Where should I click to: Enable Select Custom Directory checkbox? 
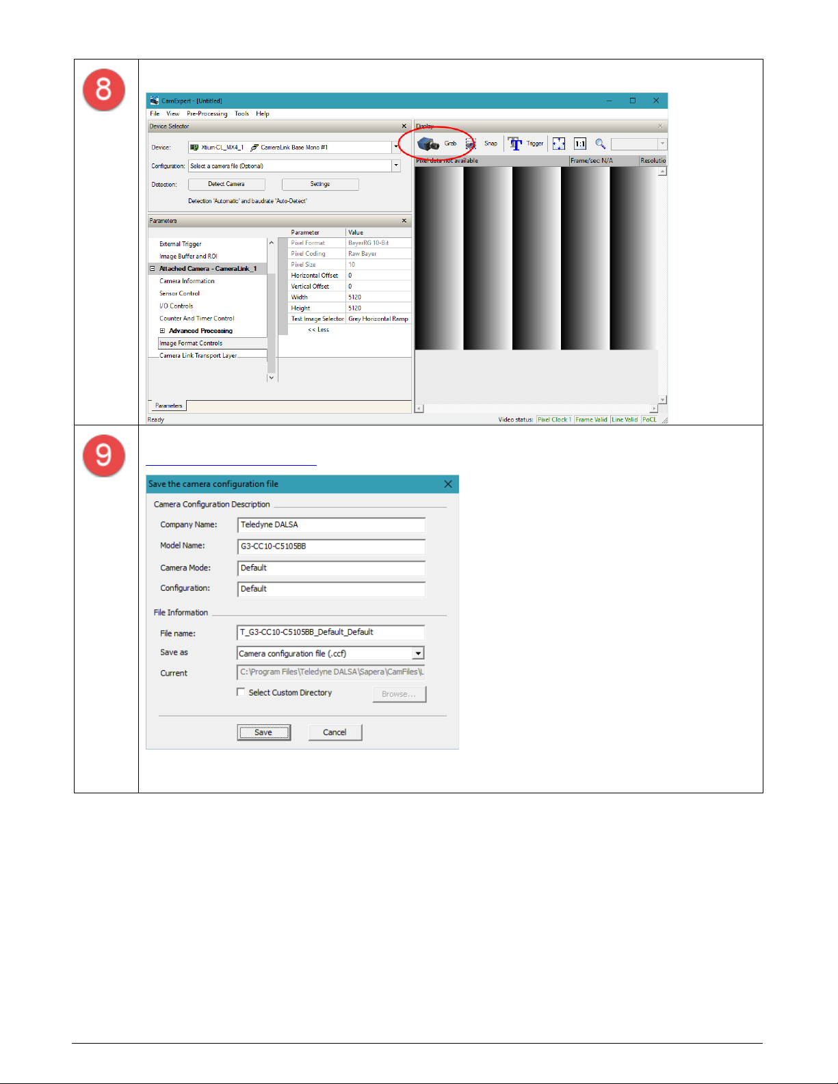[x=241, y=692]
